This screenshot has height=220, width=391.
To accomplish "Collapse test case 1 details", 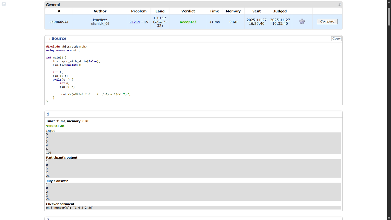I will [48, 114].
